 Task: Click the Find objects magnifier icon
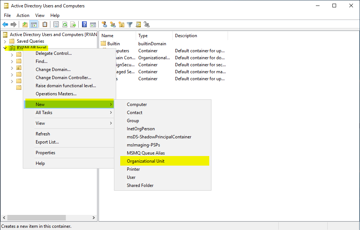pos(138,24)
